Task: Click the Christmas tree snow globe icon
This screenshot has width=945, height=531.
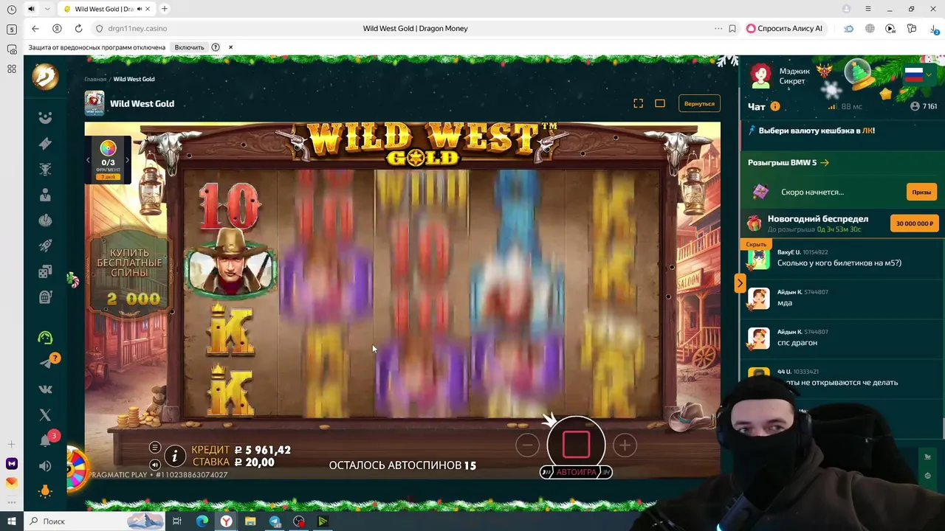Action: click(859, 74)
